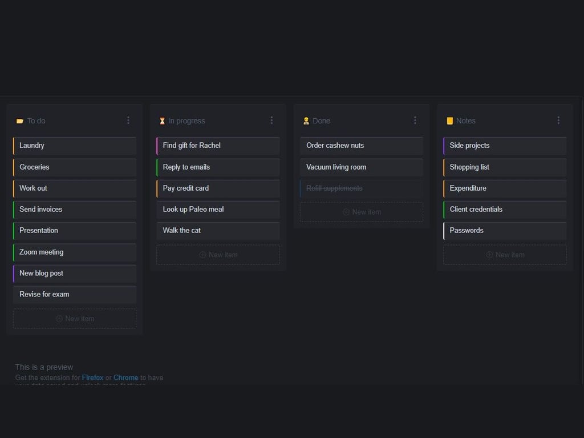
Task: Select the Client credentials note
Action: pos(505,210)
